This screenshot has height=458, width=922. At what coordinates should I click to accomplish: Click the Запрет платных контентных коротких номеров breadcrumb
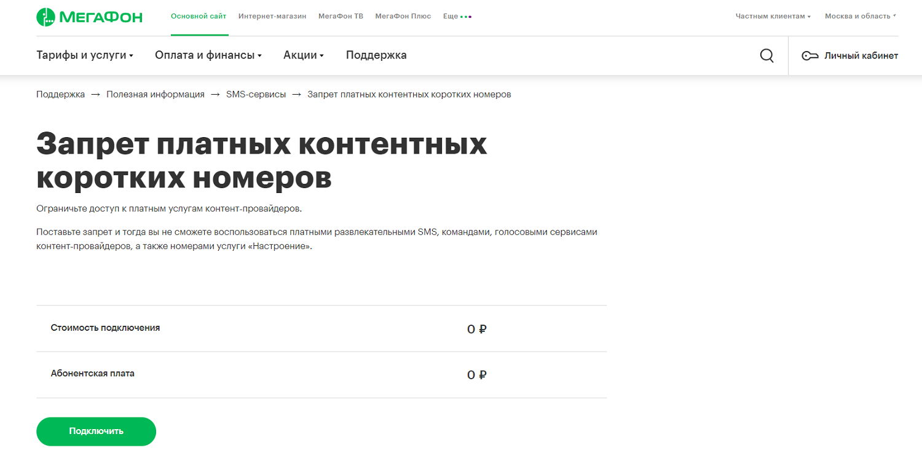pyautogui.click(x=409, y=94)
